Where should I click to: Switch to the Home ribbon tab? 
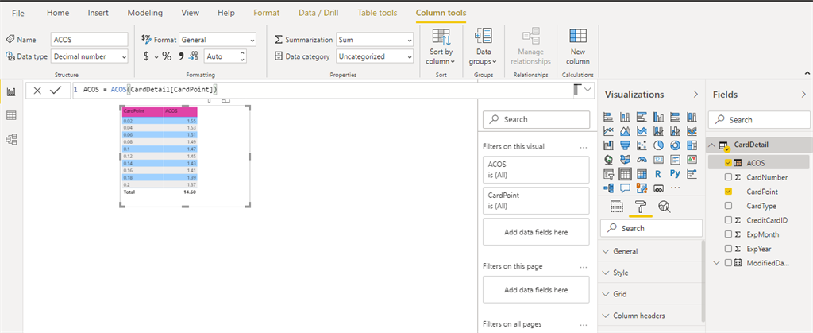tap(58, 13)
